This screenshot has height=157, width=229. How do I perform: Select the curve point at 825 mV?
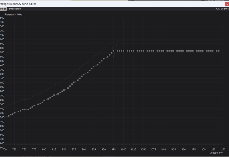(54, 95)
